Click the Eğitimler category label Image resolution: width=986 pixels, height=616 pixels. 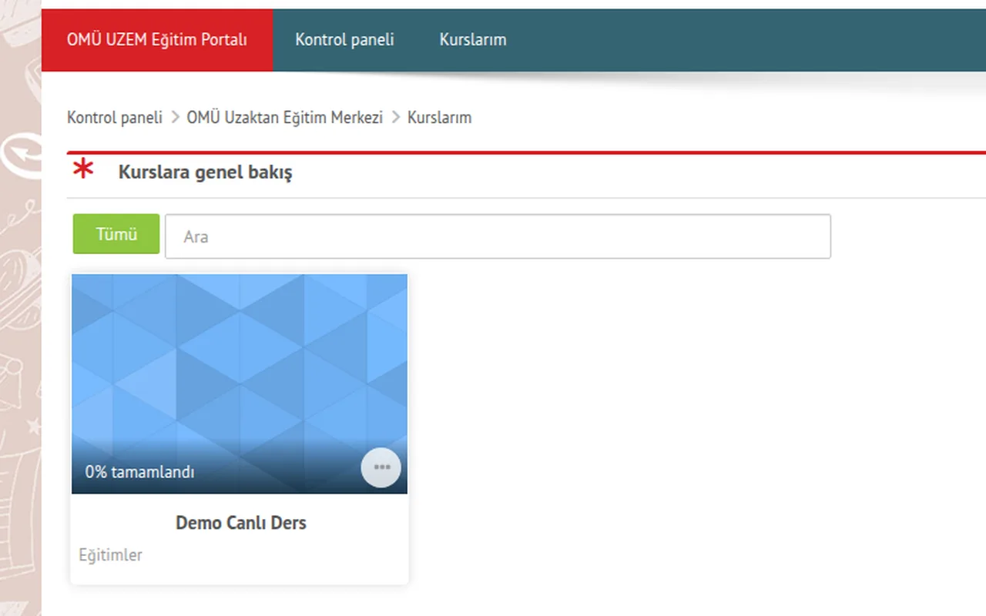click(x=111, y=555)
